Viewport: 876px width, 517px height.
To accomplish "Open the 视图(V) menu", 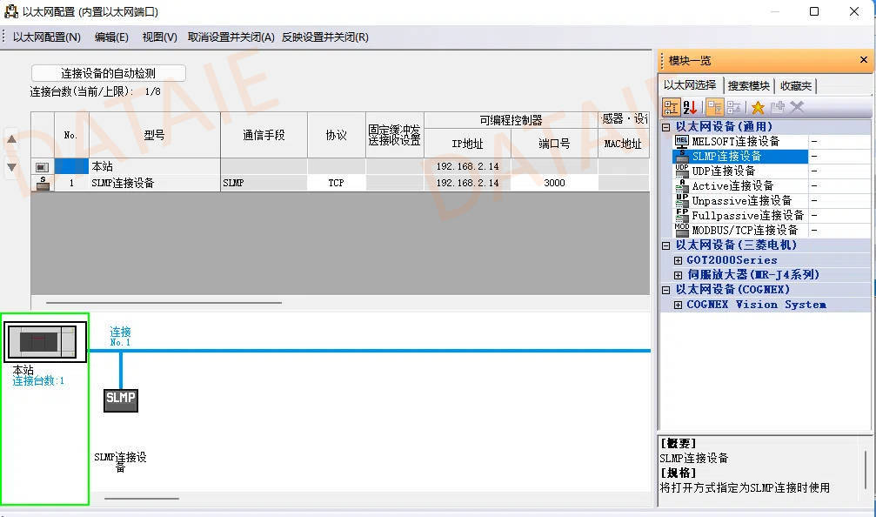I will click(160, 37).
